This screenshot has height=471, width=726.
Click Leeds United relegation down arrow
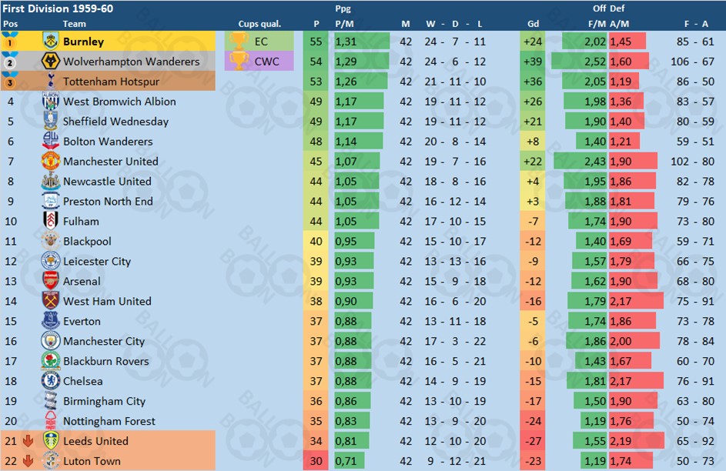point(28,441)
